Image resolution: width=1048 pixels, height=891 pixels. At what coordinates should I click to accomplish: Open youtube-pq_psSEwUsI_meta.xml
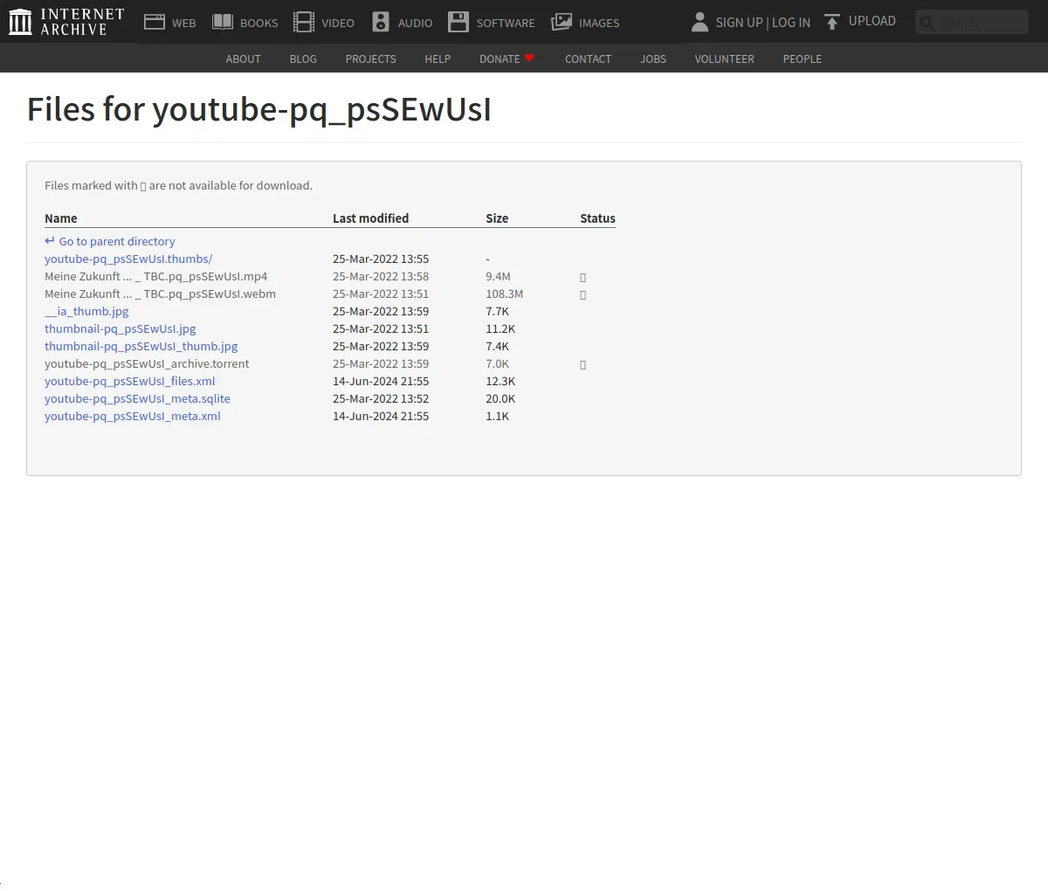coord(133,416)
